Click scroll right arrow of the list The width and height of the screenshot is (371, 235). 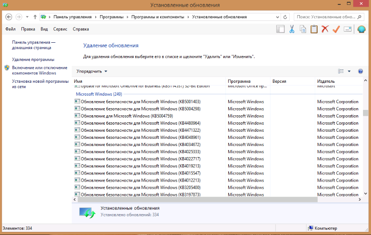pos(359,199)
